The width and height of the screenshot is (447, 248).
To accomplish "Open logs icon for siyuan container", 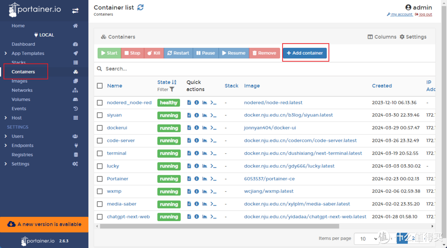I will point(189,115).
